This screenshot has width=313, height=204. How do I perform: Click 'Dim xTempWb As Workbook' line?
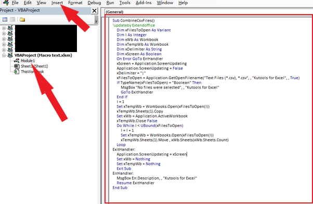[x=143, y=44]
